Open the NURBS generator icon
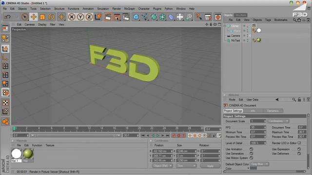The image size is (312, 175). 154,17
